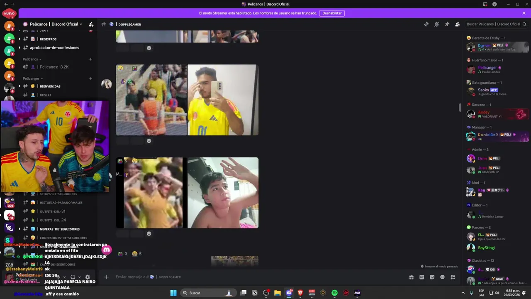The image size is (531, 299).
Task: Open Drim member under Admin
Action: coord(497,158)
